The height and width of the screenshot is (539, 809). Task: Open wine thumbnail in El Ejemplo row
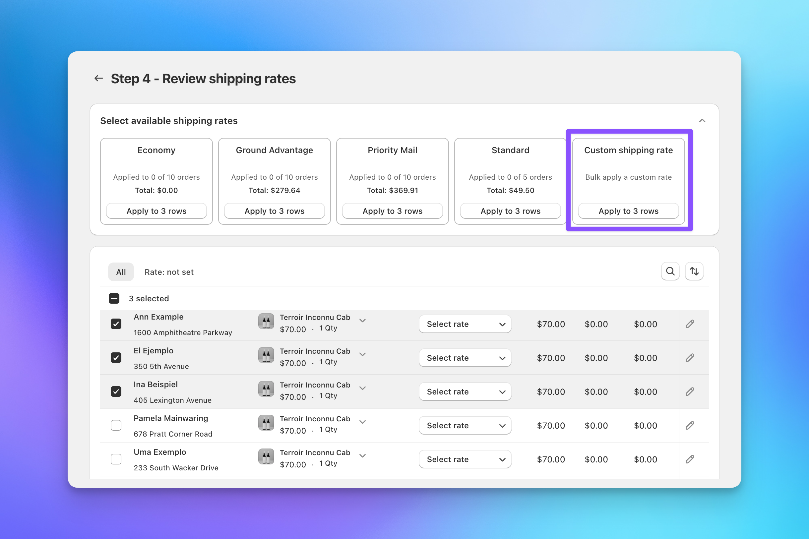point(266,355)
